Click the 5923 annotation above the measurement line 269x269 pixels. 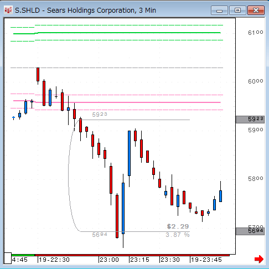100,115
